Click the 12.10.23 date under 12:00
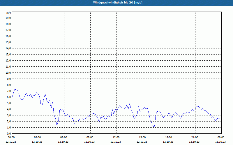The image size is (233, 145). point(116,142)
